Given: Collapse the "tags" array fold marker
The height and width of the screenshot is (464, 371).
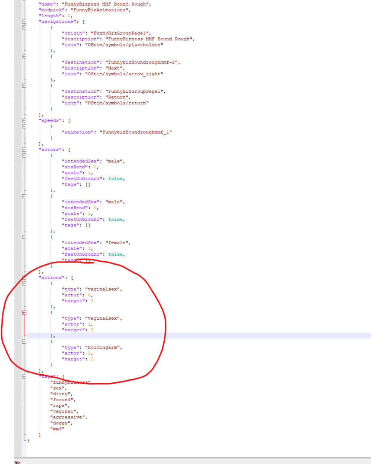Looking at the screenshot, I should [24, 376].
